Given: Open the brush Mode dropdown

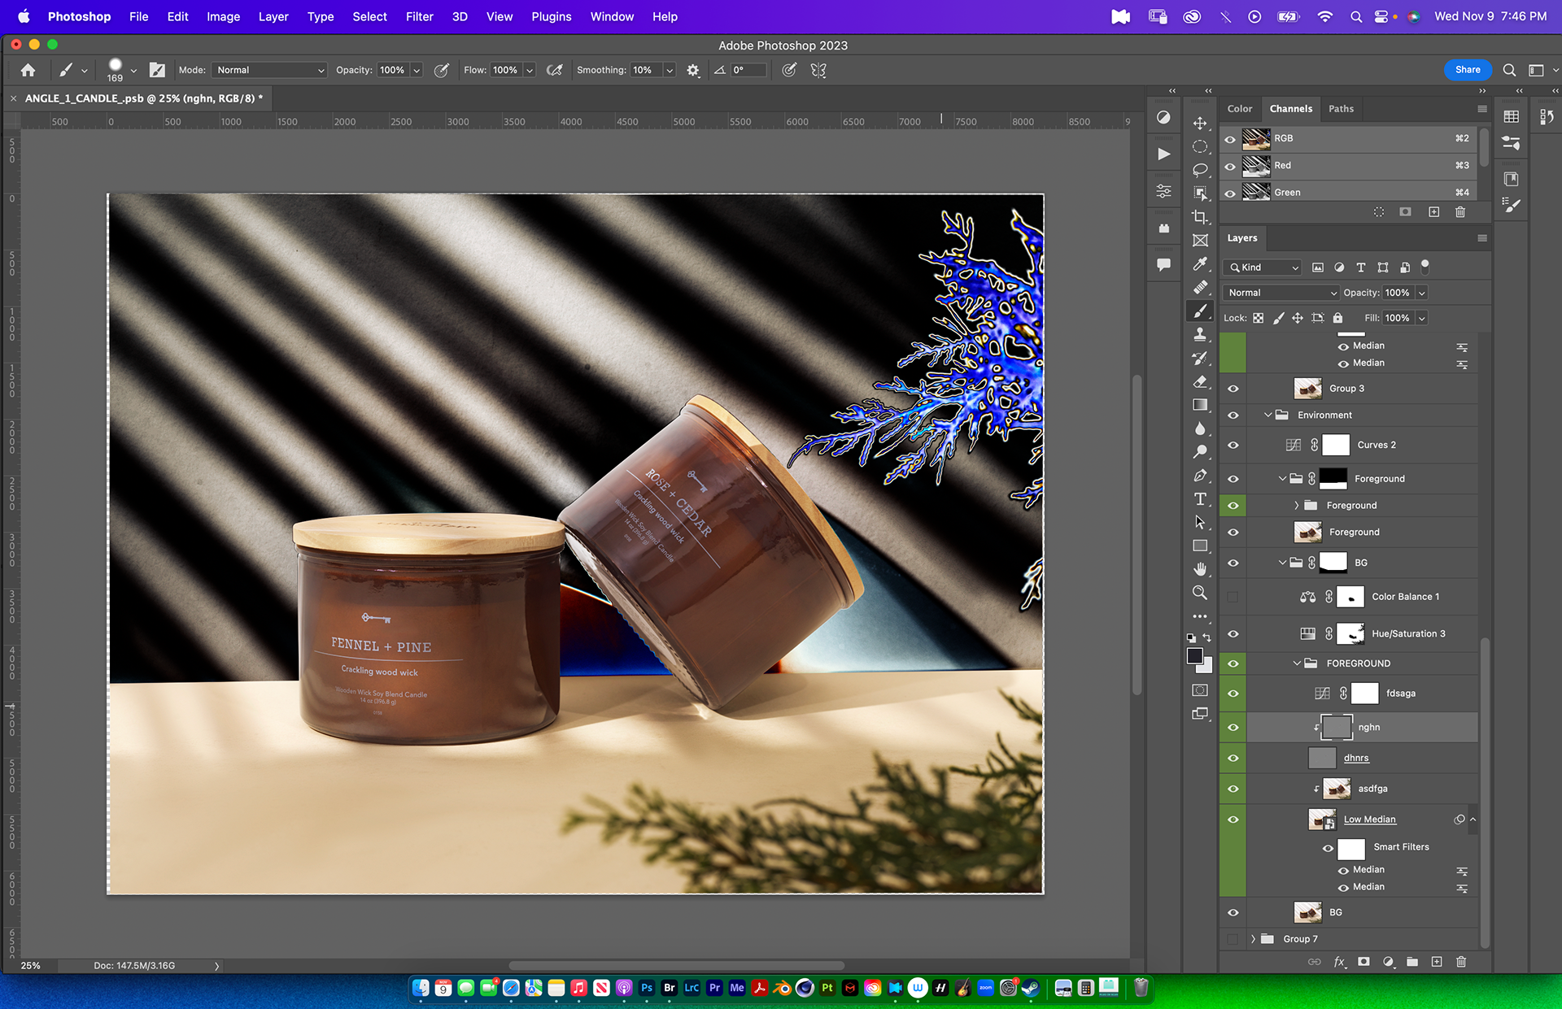Looking at the screenshot, I should [269, 70].
